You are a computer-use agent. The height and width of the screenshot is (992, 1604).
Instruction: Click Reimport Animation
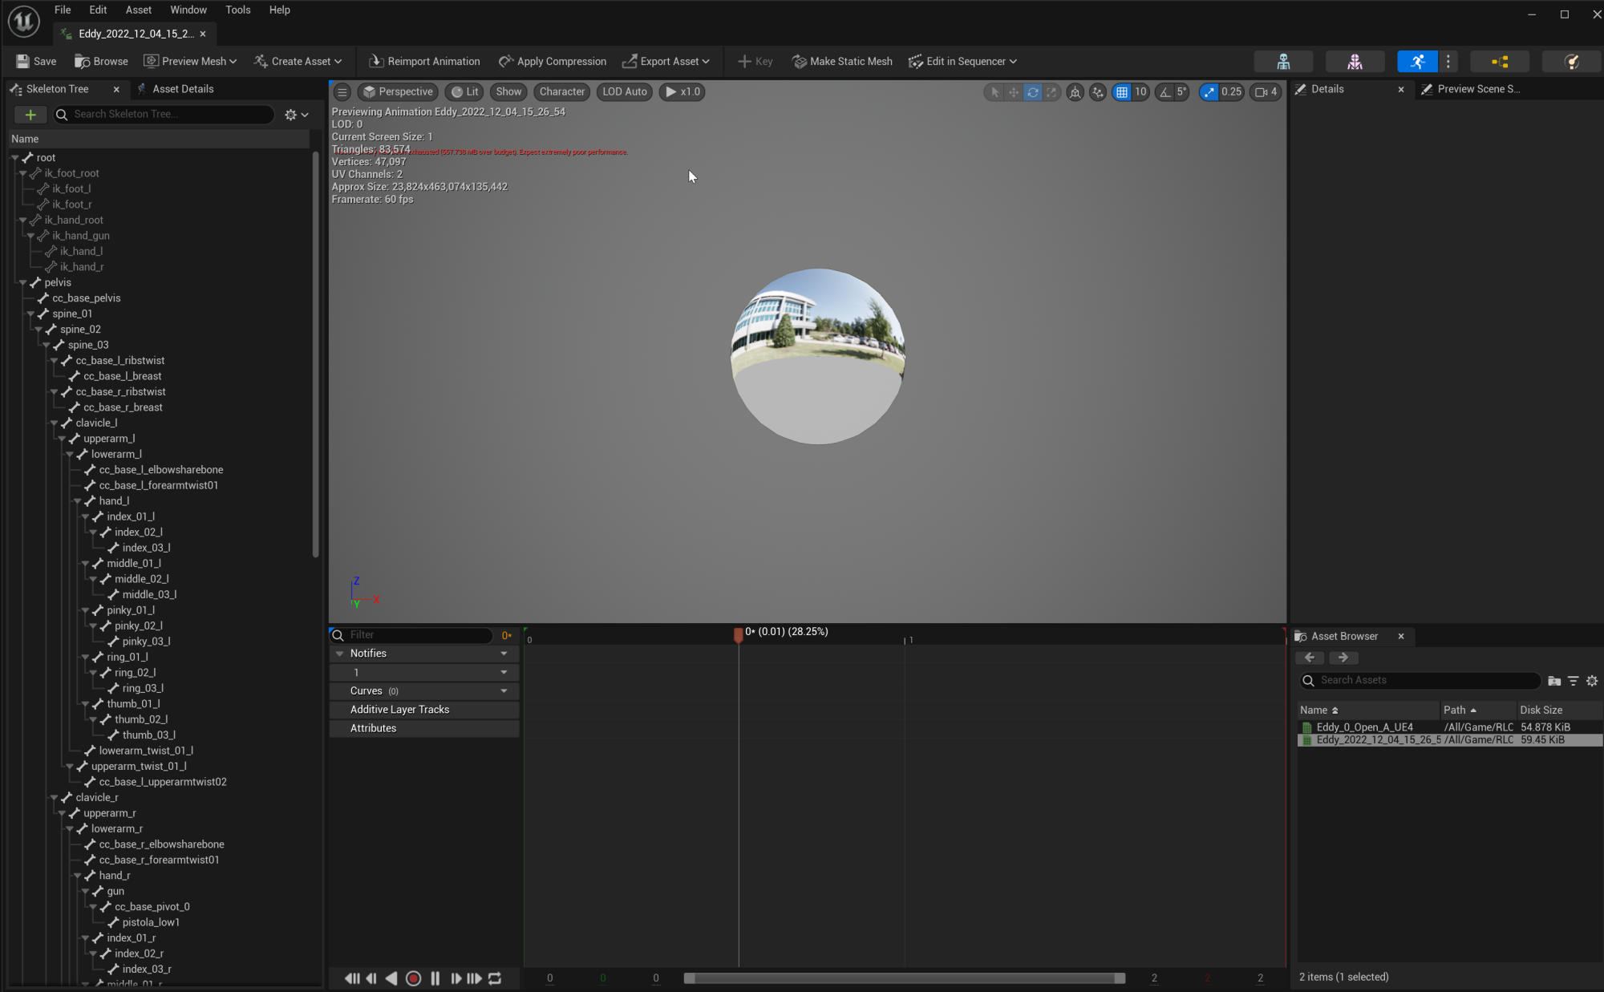click(x=424, y=61)
